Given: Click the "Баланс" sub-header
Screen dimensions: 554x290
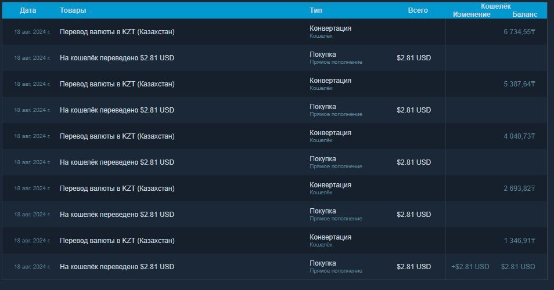Looking at the screenshot, I should (524, 14).
